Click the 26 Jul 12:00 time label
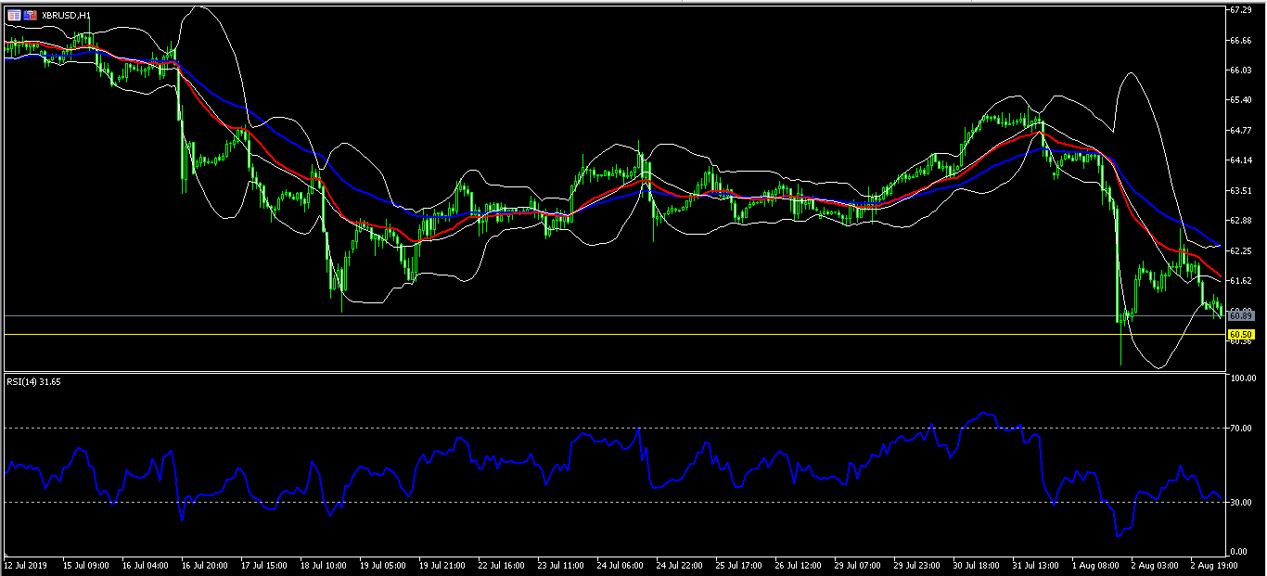This screenshot has width=1267, height=576. click(x=798, y=564)
